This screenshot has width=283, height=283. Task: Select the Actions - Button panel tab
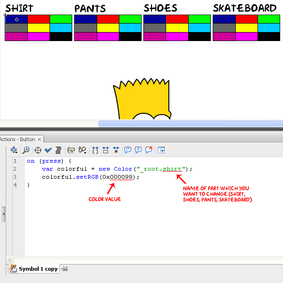pyautogui.click(x=18, y=139)
